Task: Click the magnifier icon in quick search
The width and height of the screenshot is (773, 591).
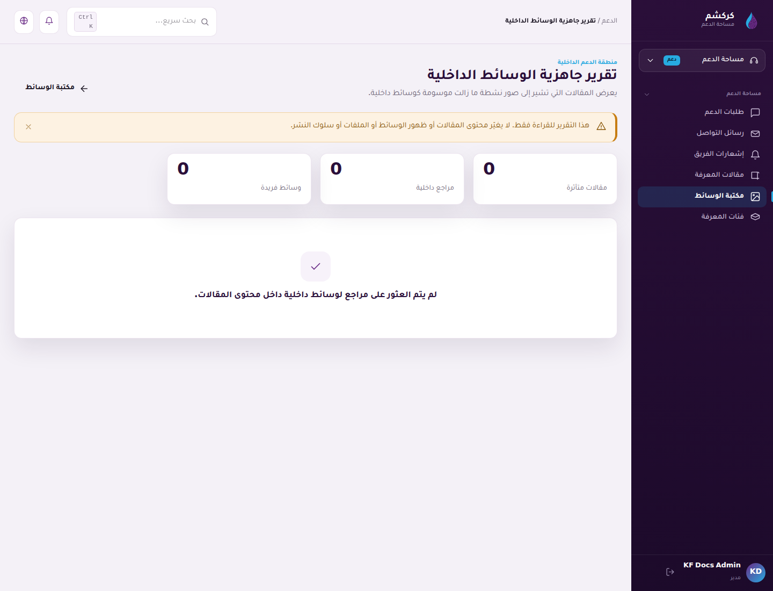Action: coord(205,22)
